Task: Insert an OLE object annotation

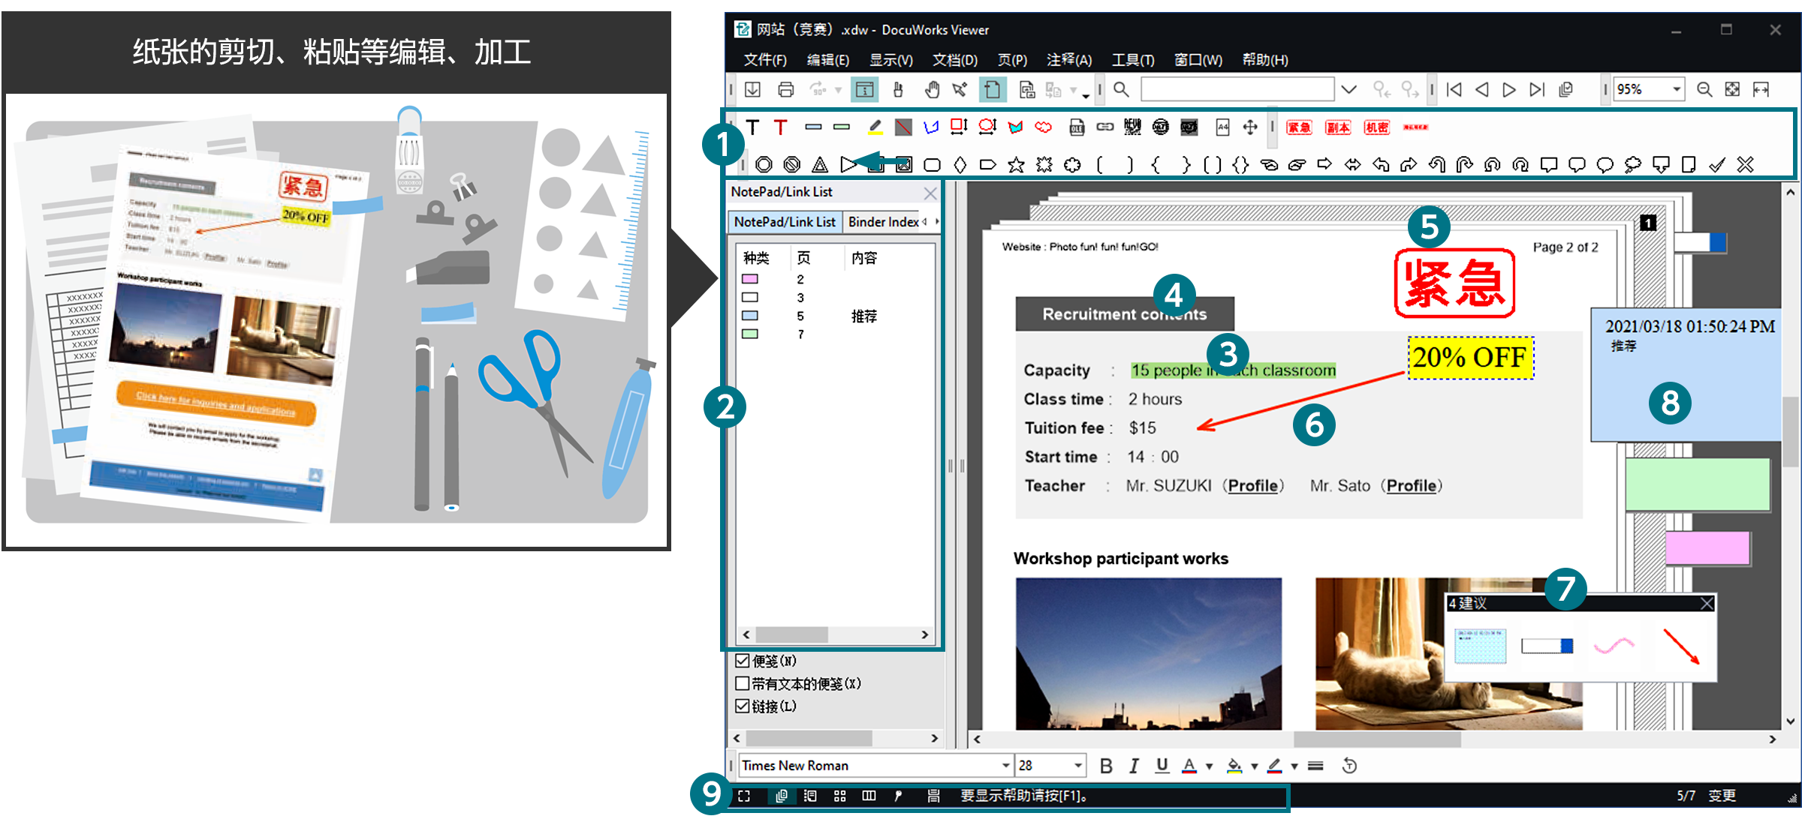Action: [x=1077, y=127]
